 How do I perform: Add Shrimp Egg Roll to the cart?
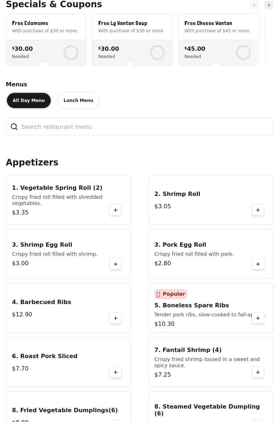(116, 264)
